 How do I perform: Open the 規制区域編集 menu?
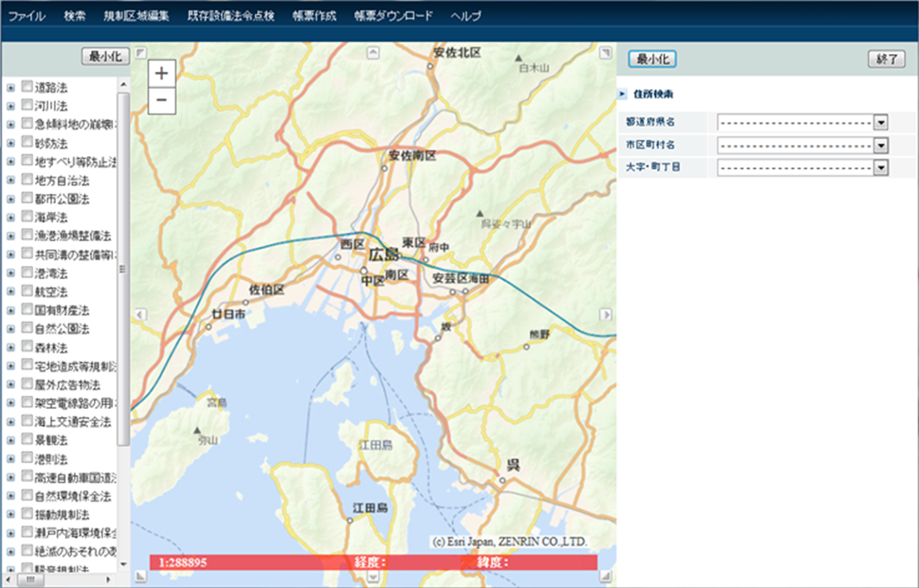click(136, 16)
